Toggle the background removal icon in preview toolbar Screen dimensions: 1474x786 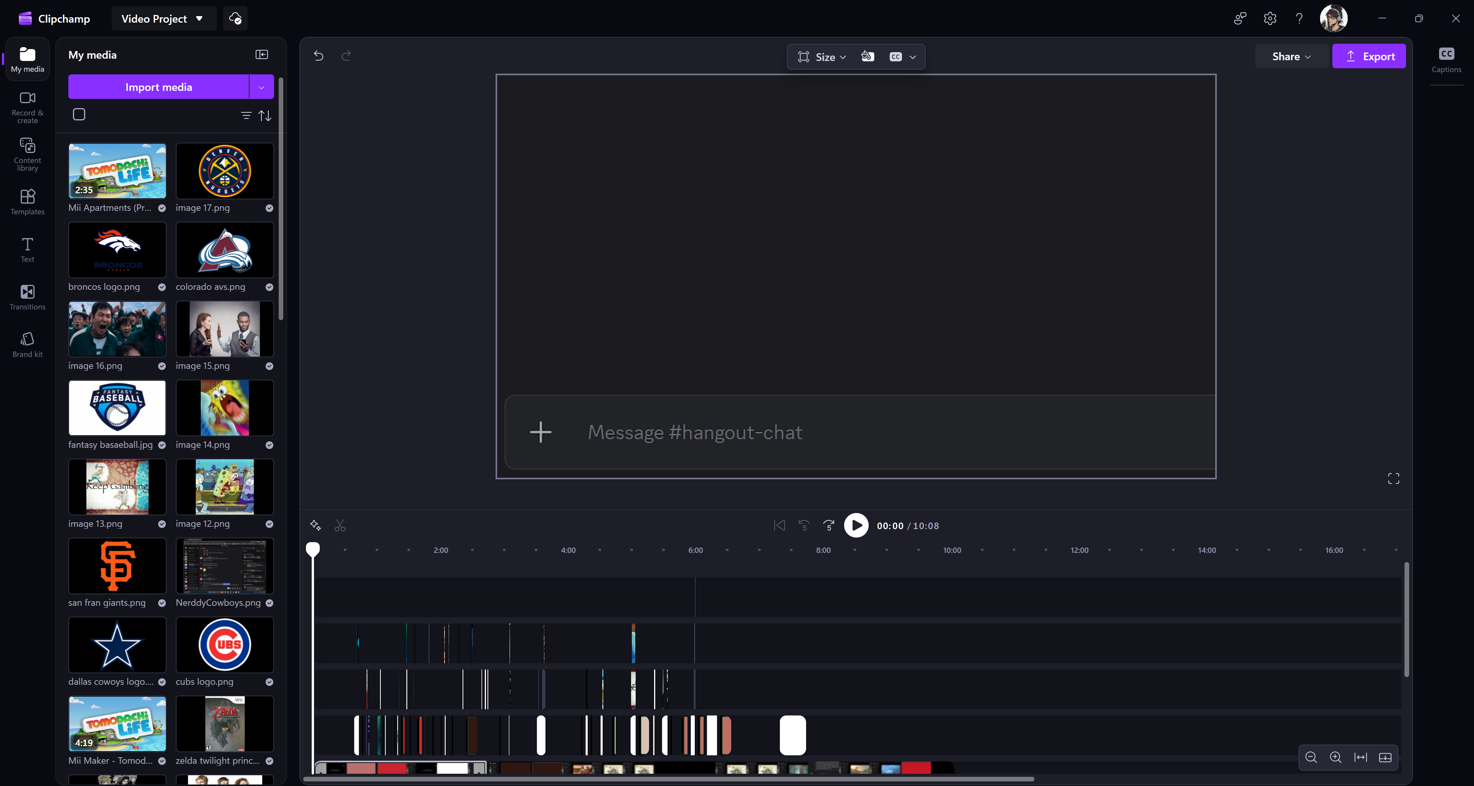point(868,56)
